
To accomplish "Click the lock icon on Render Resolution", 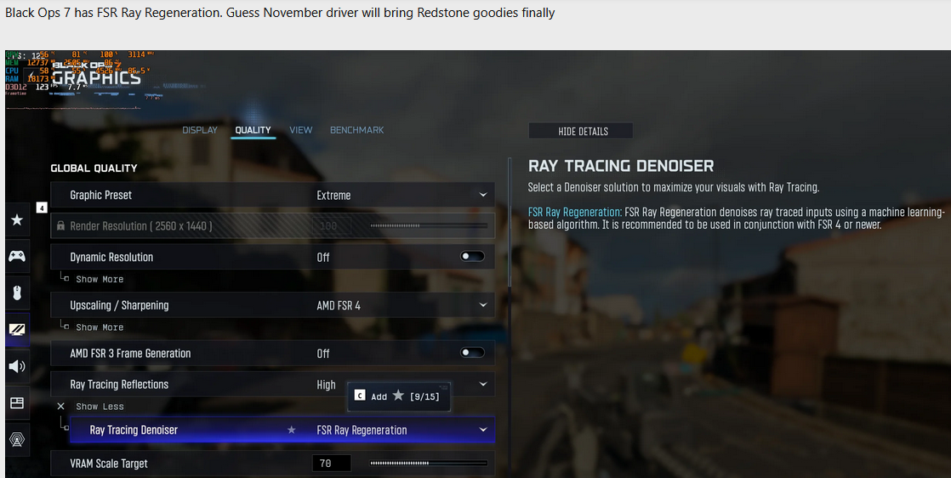I will coord(60,225).
